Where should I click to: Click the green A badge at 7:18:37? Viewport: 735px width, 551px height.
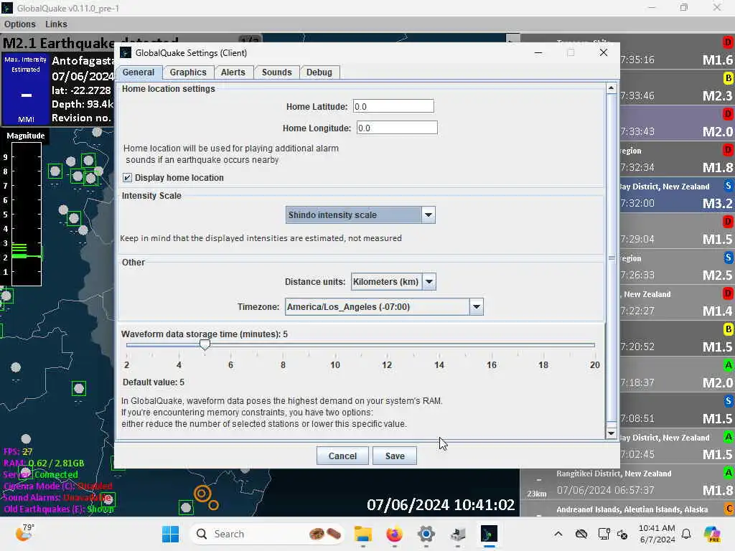pyautogui.click(x=728, y=365)
